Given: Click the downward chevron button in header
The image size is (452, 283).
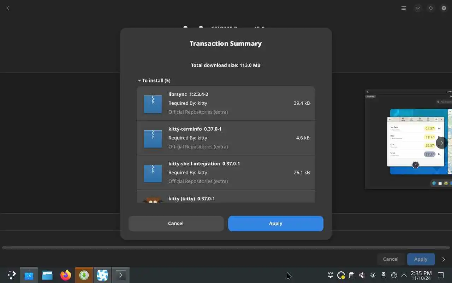Looking at the screenshot, I should click(x=418, y=8).
